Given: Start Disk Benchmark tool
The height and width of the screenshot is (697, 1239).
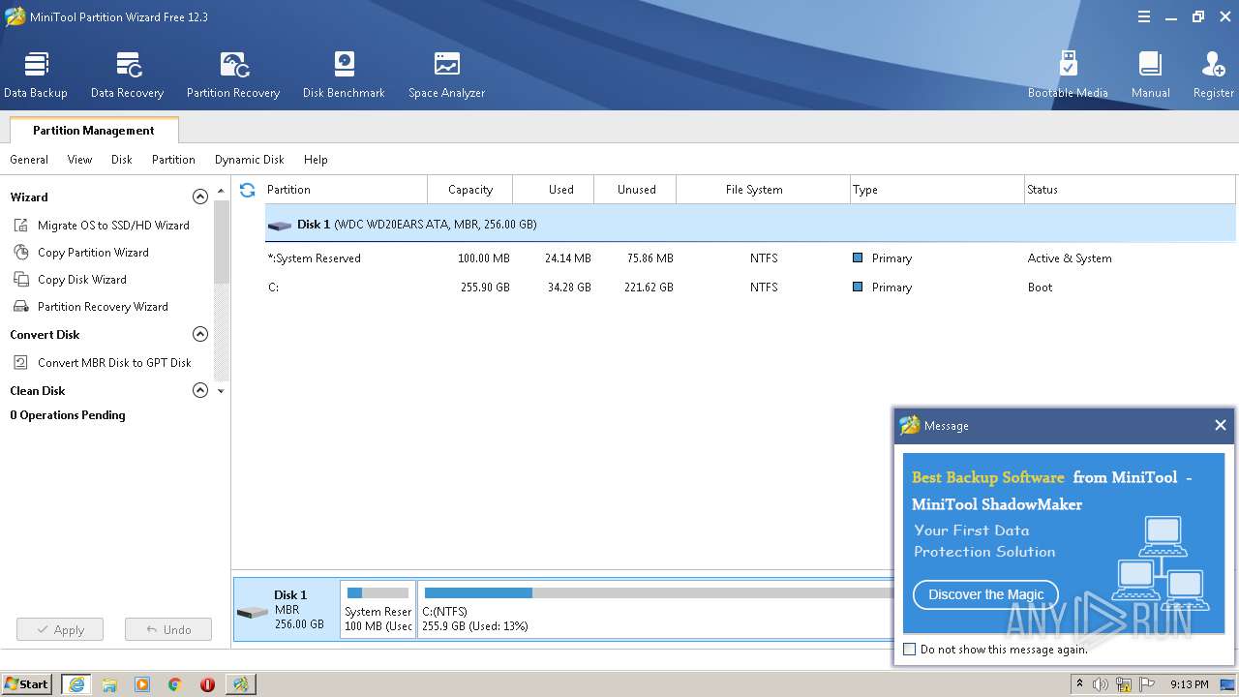Looking at the screenshot, I should click(344, 76).
